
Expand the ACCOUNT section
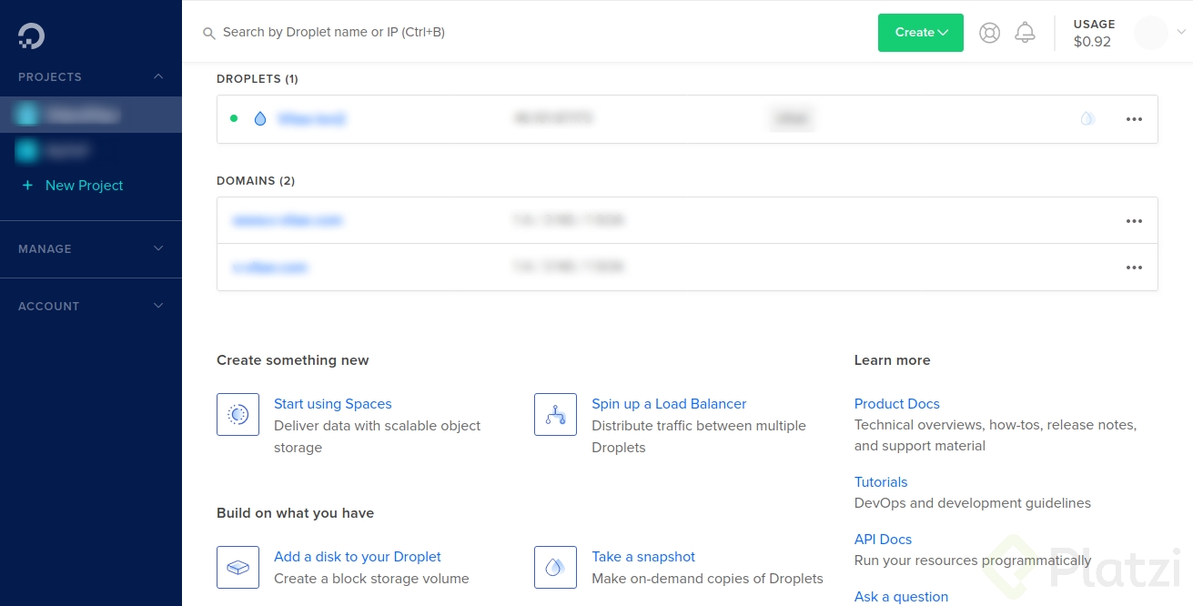[x=156, y=306]
